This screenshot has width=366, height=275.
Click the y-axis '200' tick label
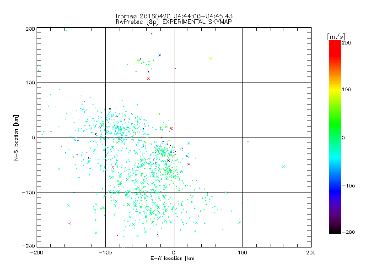(x=30, y=29)
